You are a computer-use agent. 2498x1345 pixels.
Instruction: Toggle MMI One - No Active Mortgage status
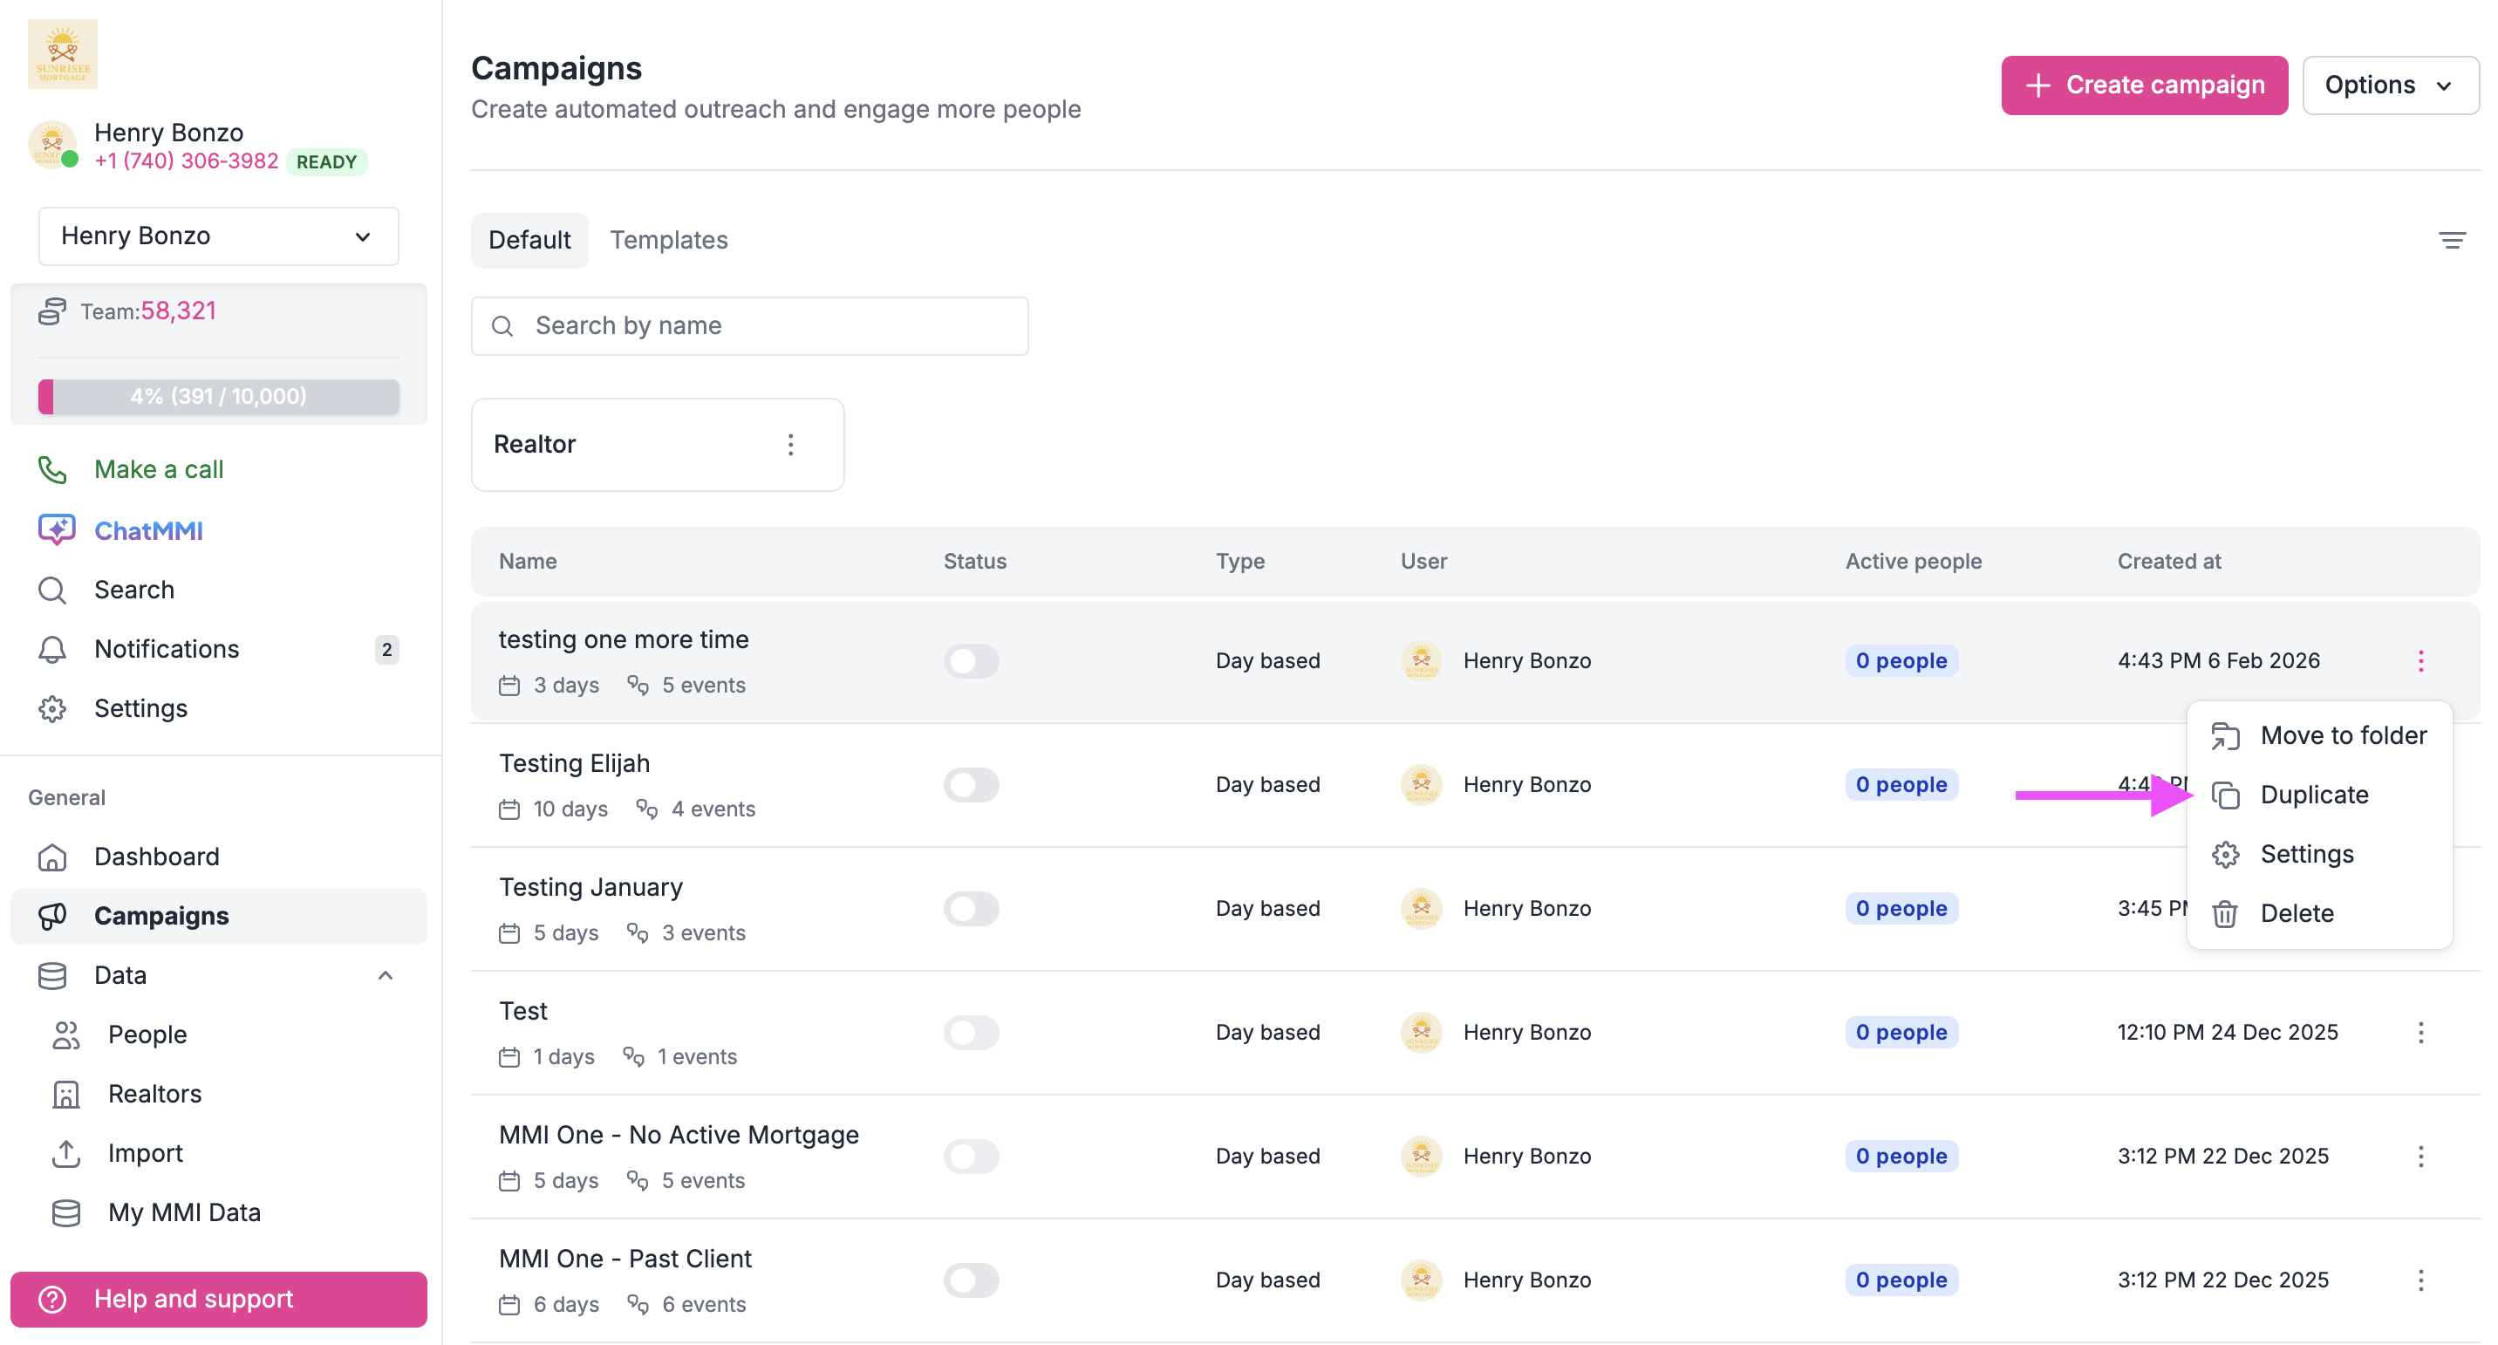point(971,1156)
